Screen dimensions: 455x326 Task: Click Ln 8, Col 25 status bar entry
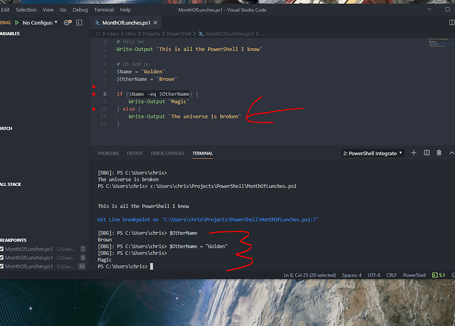[310, 275]
